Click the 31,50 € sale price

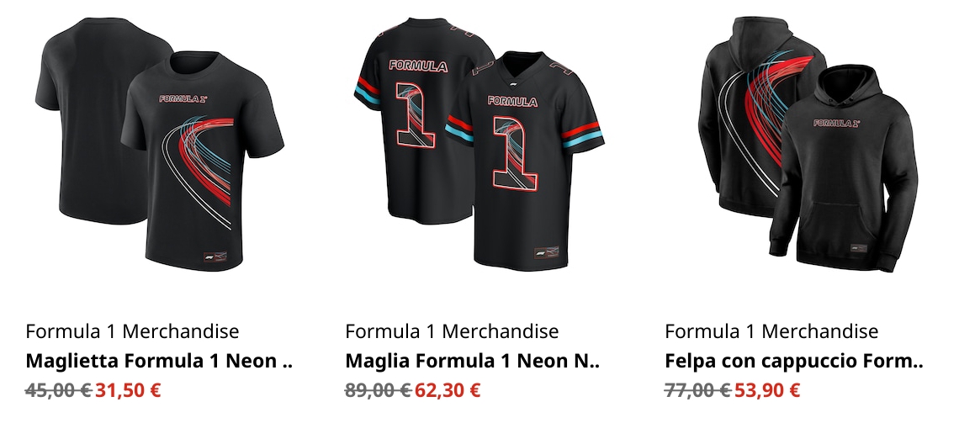pyautogui.click(x=128, y=390)
